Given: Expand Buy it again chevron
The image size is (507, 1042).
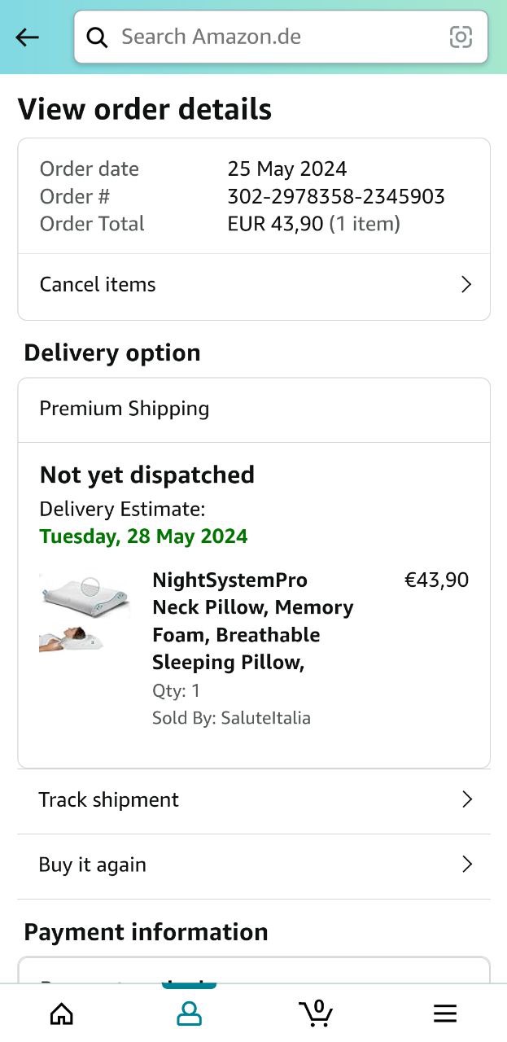Looking at the screenshot, I should point(467,865).
